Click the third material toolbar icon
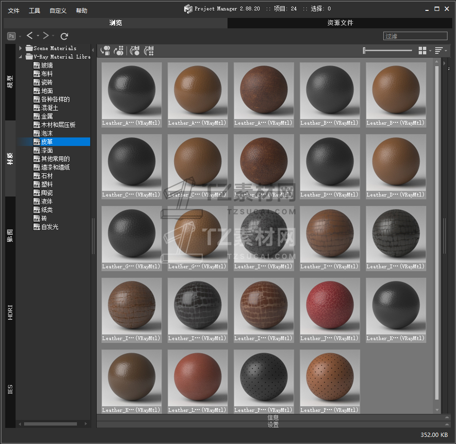Screen dimensions: 456x444 tap(135, 51)
